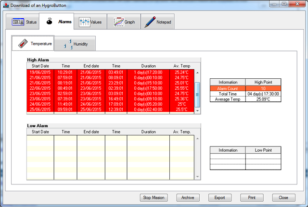The width and height of the screenshot is (308, 207).
Task: Click High Alarm Start Date column header
Action: tap(40, 66)
